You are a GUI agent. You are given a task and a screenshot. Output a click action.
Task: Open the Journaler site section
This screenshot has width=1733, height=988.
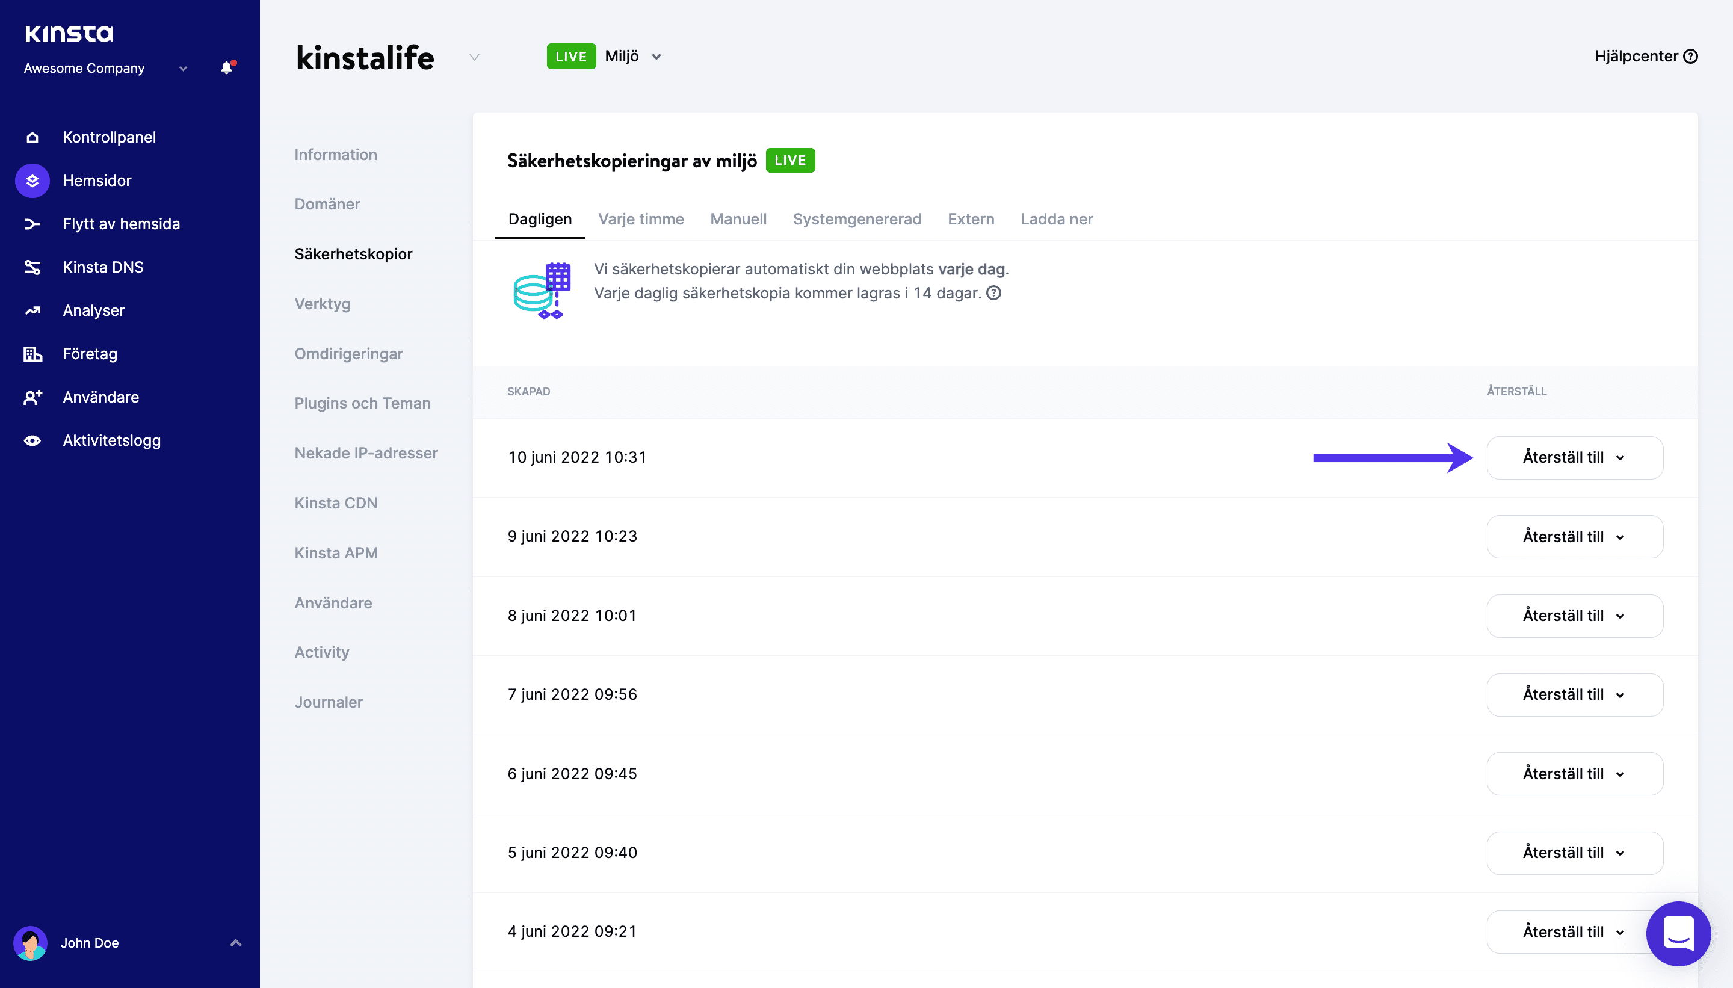(329, 702)
